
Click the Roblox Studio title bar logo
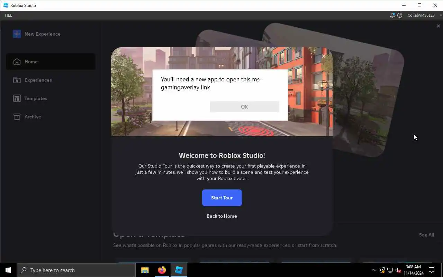pos(6,5)
